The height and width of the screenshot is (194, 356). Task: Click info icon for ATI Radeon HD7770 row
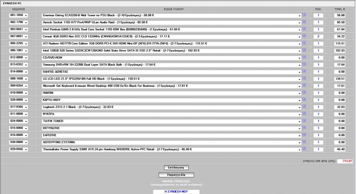coord(304,43)
